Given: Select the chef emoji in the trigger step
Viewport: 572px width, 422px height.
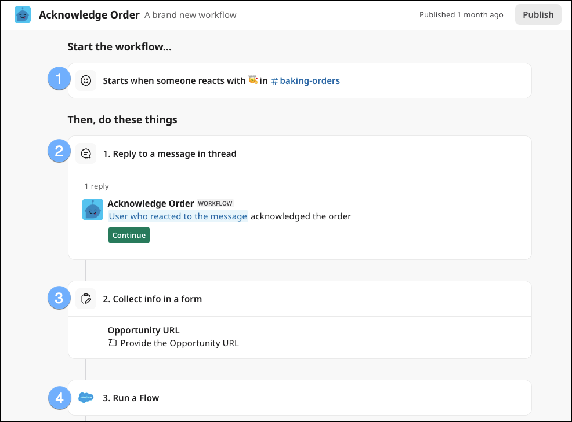Looking at the screenshot, I should click(x=254, y=80).
